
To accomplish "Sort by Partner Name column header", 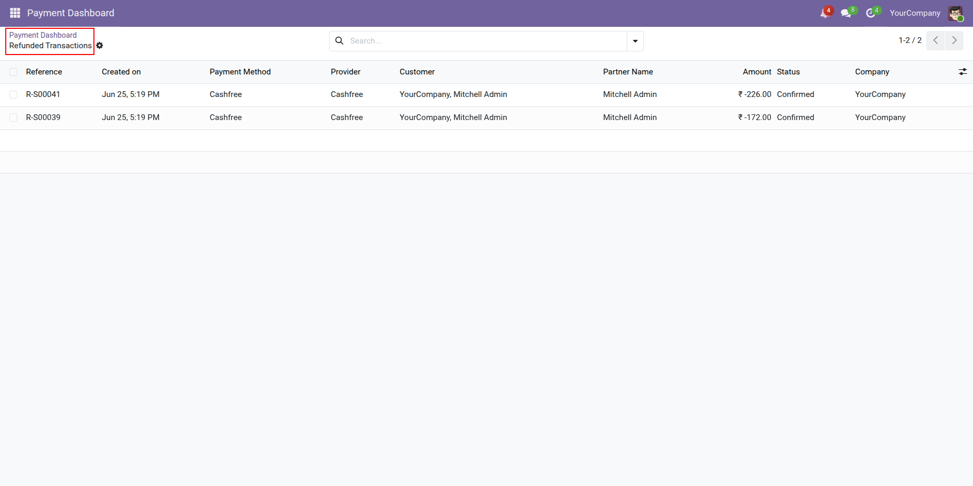I will coord(628,72).
